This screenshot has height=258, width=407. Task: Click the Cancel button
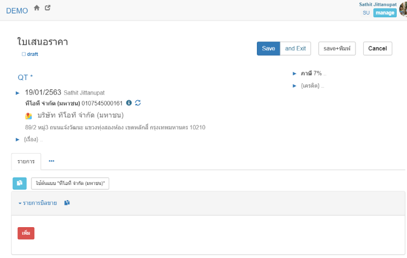pyautogui.click(x=377, y=49)
